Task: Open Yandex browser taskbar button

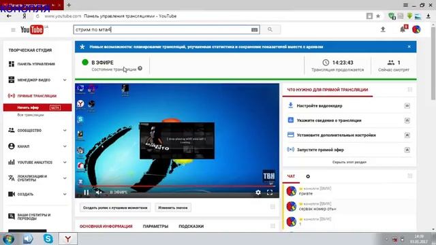Action: 68,239
